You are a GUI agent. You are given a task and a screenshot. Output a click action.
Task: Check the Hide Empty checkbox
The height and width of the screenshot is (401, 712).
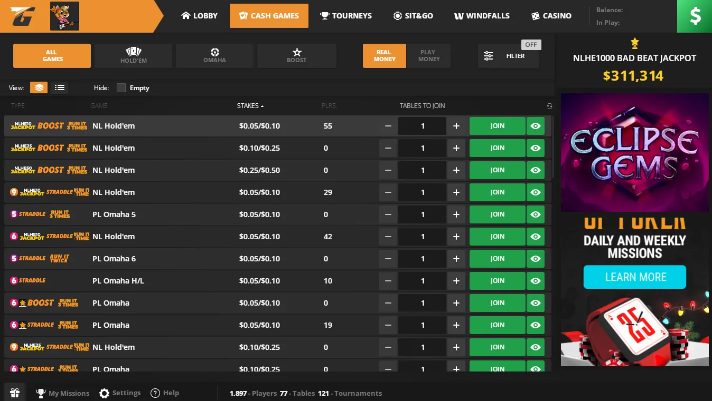click(120, 87)
